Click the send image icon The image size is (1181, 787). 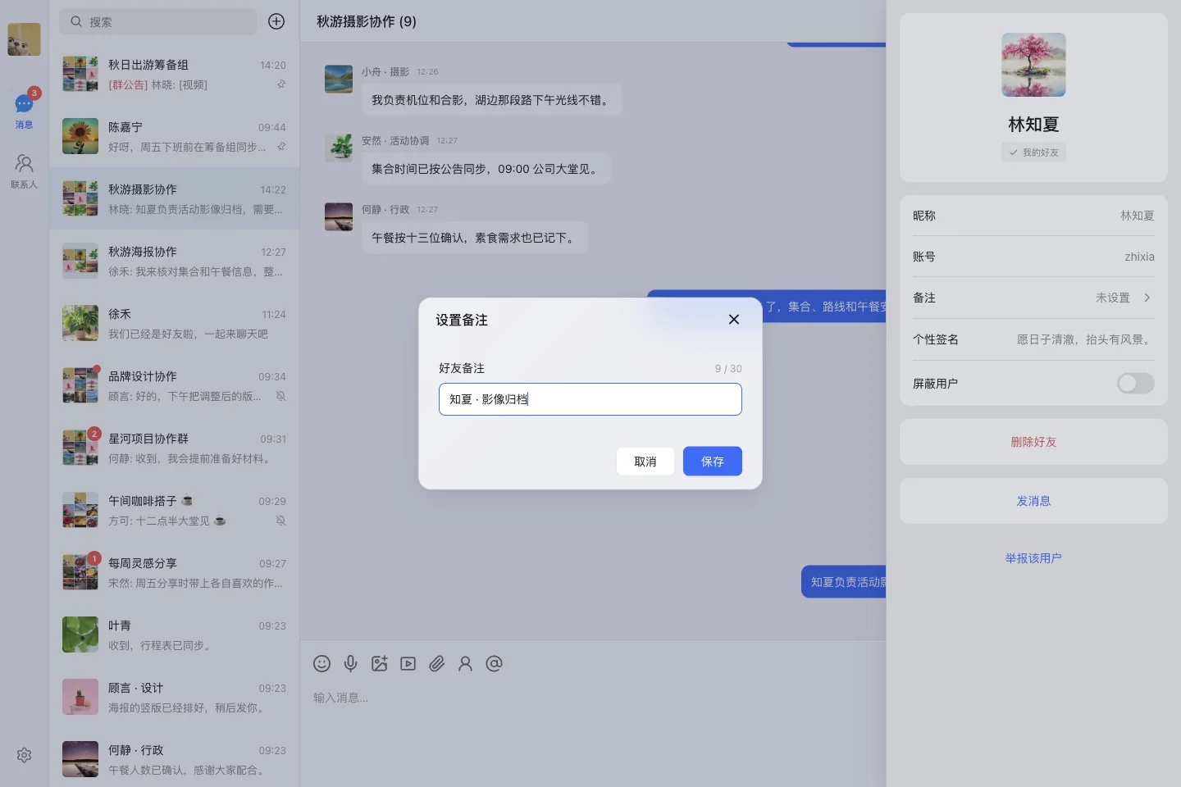[x=379, y=663]
